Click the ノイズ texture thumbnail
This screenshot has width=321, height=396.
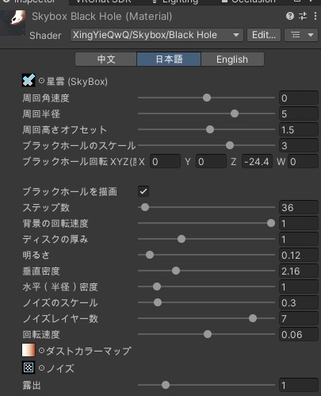click(29, 367)
